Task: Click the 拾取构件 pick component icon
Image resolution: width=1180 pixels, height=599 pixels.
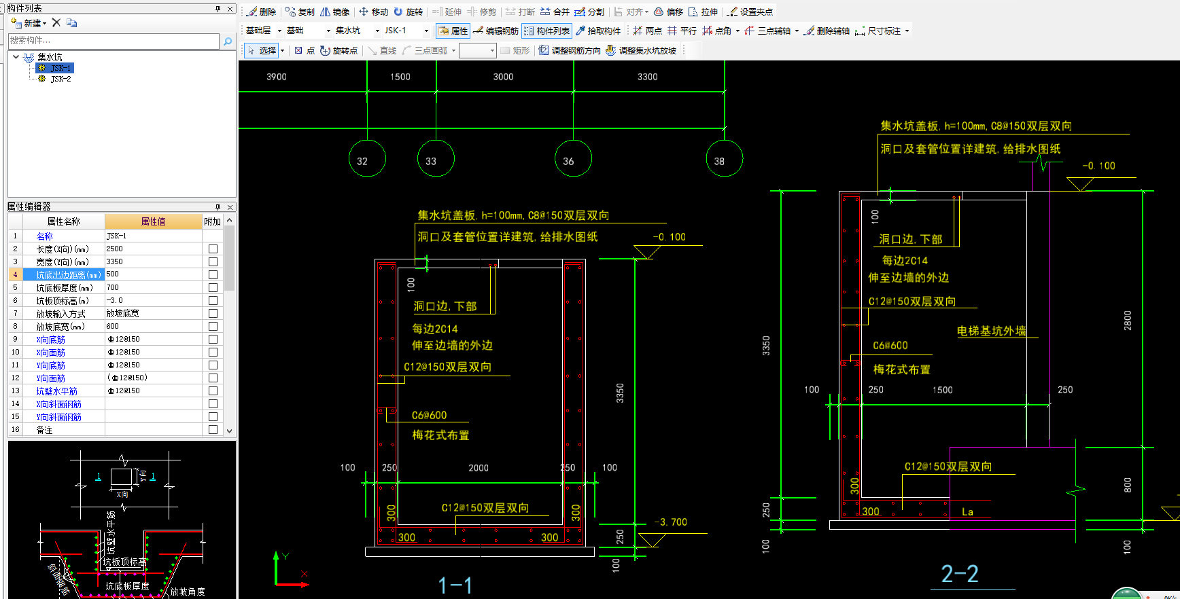Action: click(580, 31)
